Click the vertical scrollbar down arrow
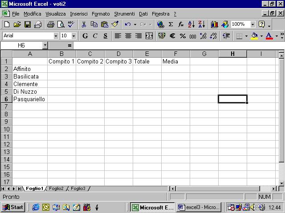Image resolution: width=285 pixels, height=213 pixels. coord(281,183)
